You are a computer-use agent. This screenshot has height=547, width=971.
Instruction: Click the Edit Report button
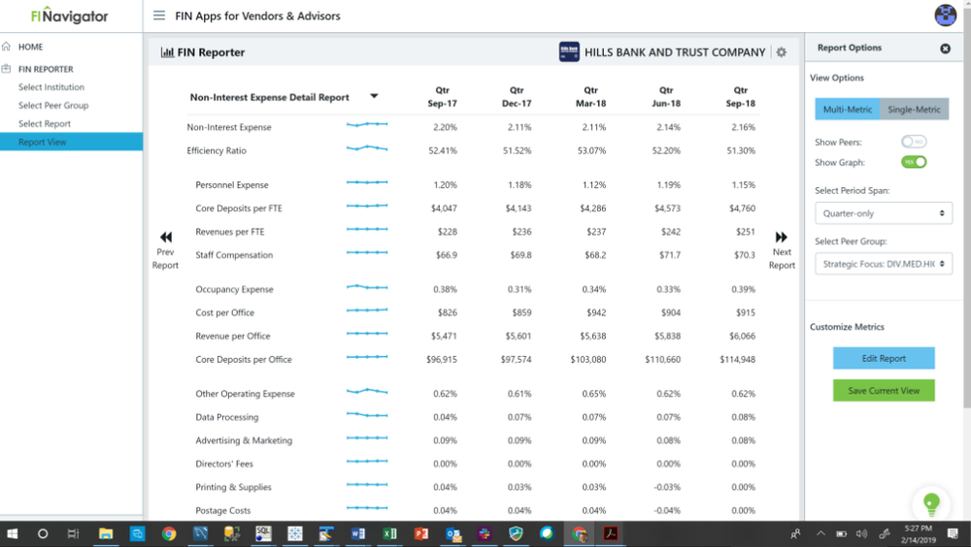[883, 358]
